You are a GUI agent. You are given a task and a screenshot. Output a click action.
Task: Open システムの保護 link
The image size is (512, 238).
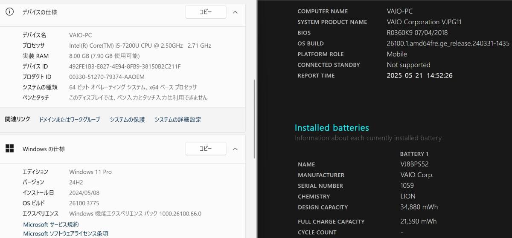[x=127, y=120]
